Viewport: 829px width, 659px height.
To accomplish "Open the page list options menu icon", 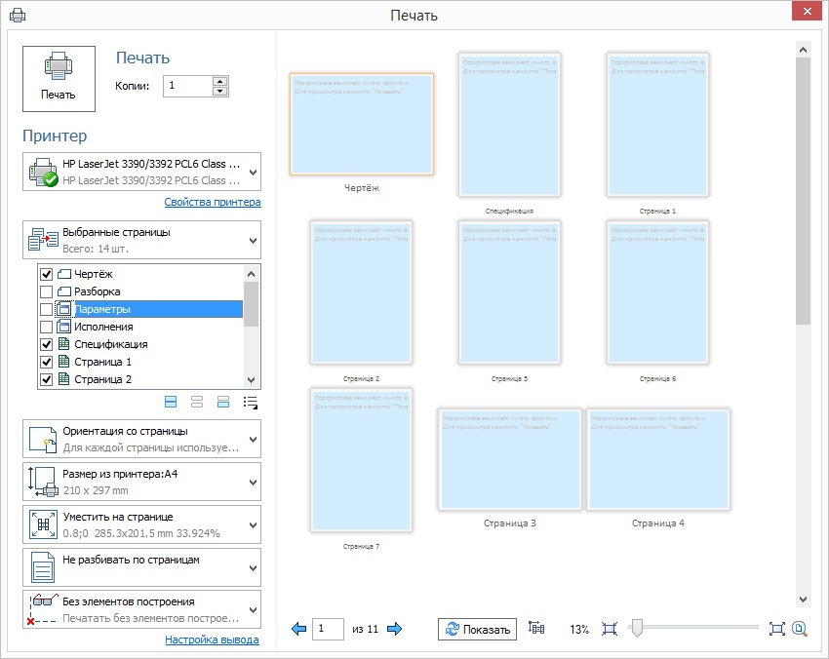I will [250, 402].
